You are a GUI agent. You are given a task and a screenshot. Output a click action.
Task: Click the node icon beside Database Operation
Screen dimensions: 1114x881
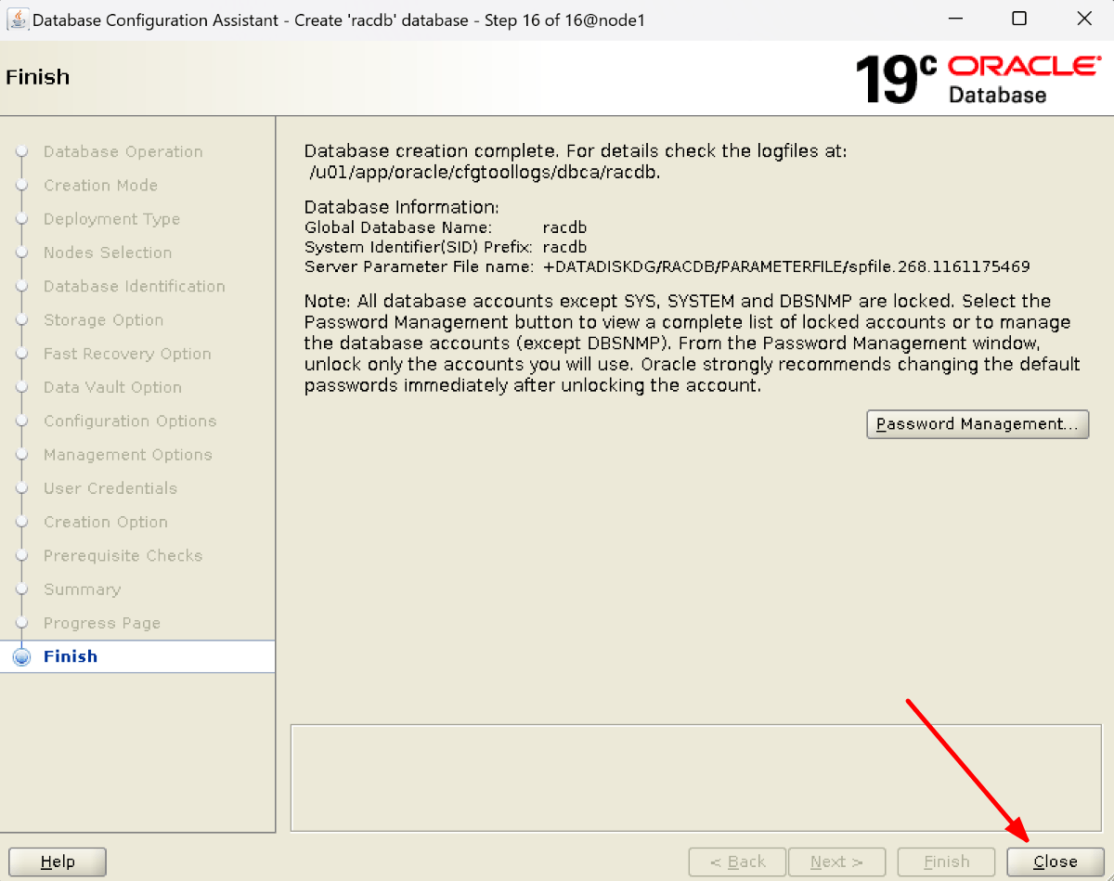[21, 151]
